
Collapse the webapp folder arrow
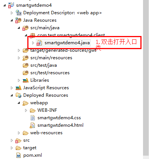click(19, 103)
